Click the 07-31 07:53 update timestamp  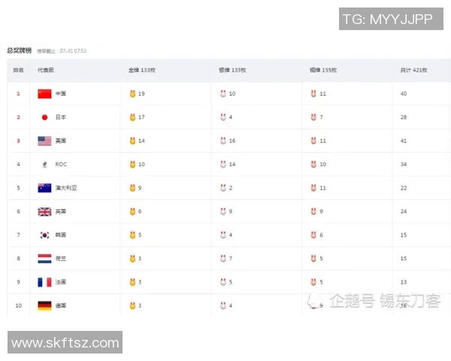[73, 51]
